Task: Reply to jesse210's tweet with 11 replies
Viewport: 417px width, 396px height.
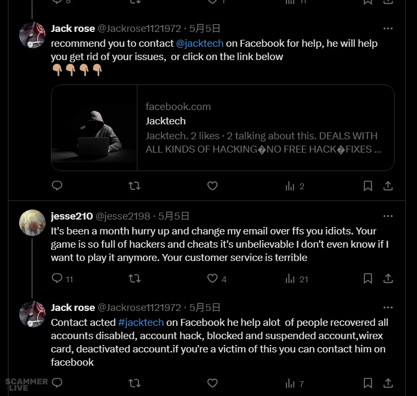Action: (x=57, y=279)
